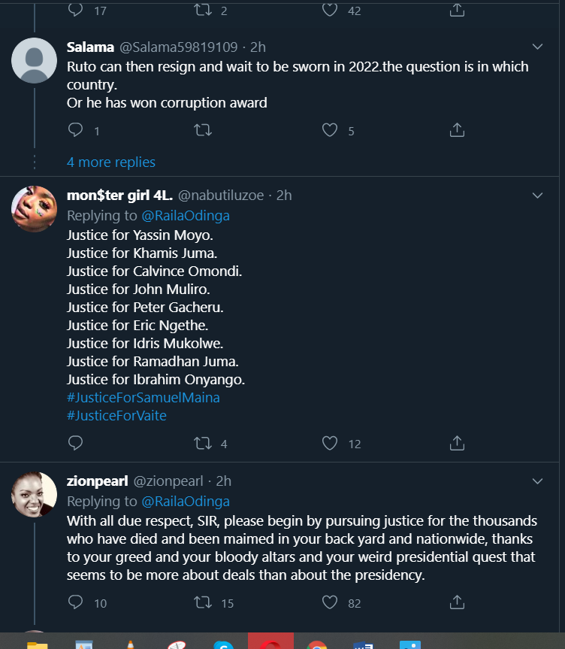The height and width of the screenshot is (649, 565).
Task: Like Salama's tweet about Ruto
Action: coord(330,131)
